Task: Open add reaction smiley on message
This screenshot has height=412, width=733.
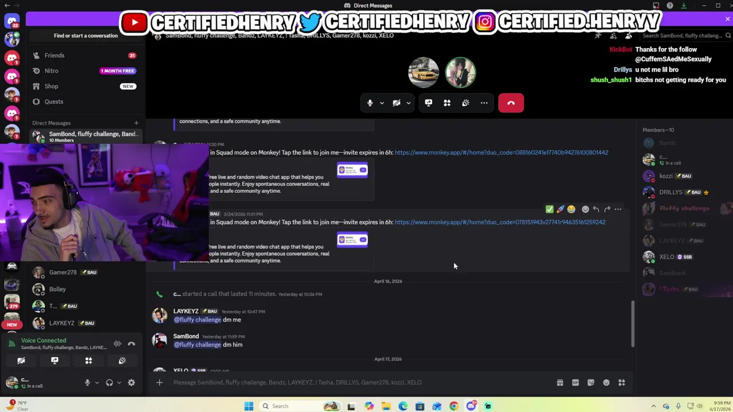Action: point(585,209)
